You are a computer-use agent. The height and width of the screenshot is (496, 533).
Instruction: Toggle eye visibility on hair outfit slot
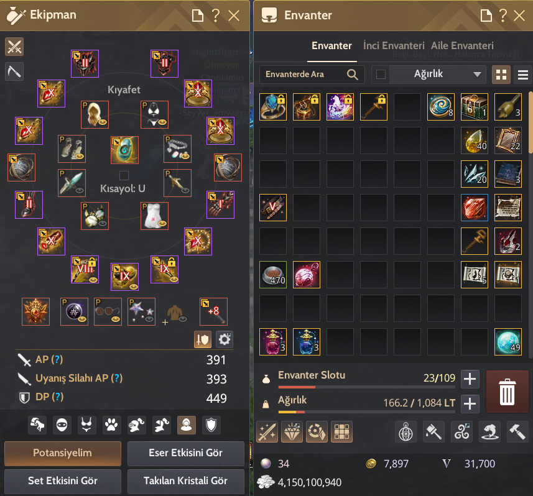[103, 122]
